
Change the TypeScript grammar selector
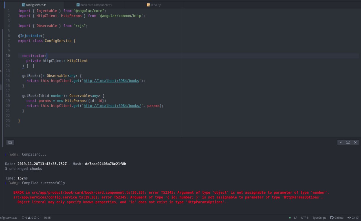point(319,218)
